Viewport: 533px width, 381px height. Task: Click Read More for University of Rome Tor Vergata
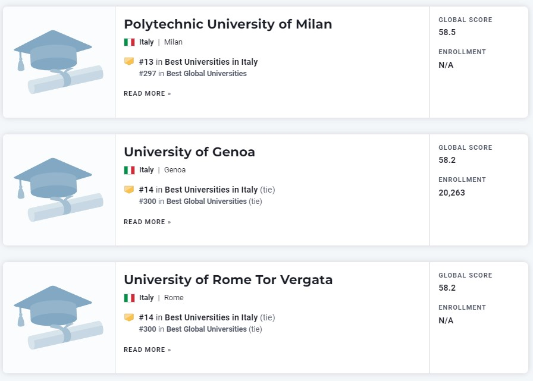[x=147, y=349]
